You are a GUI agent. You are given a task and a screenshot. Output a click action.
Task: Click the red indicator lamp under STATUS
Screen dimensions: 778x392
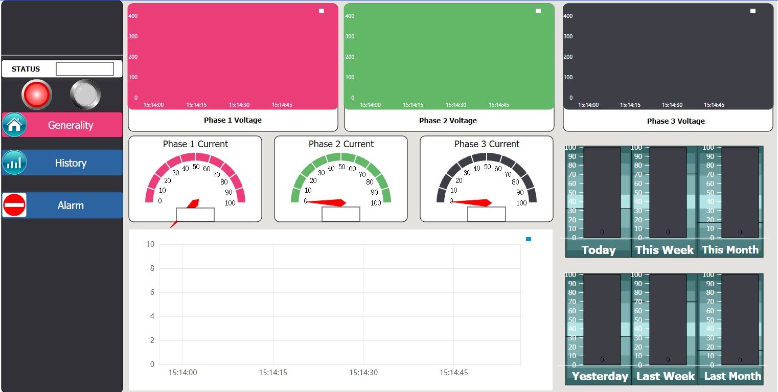pyautogui.click(x=37, y=95)
